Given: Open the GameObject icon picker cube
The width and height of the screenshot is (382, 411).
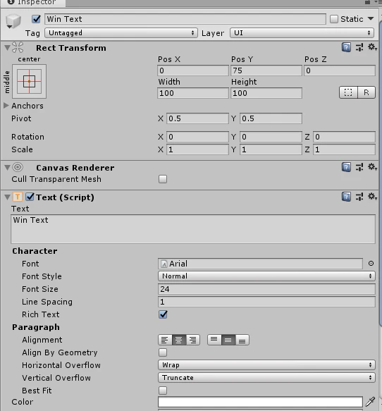Looking at the screenshot, I should click(x=13, y=21).
